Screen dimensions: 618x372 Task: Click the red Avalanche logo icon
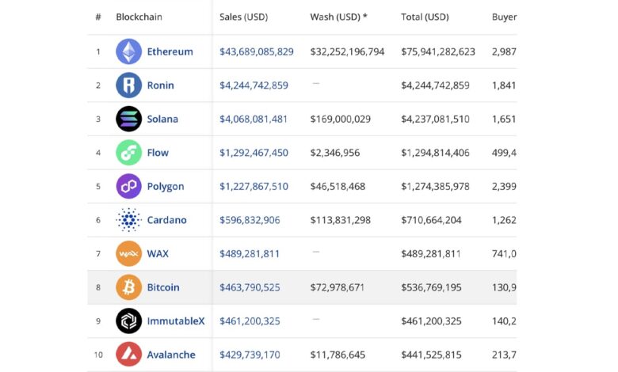[129, 355]
